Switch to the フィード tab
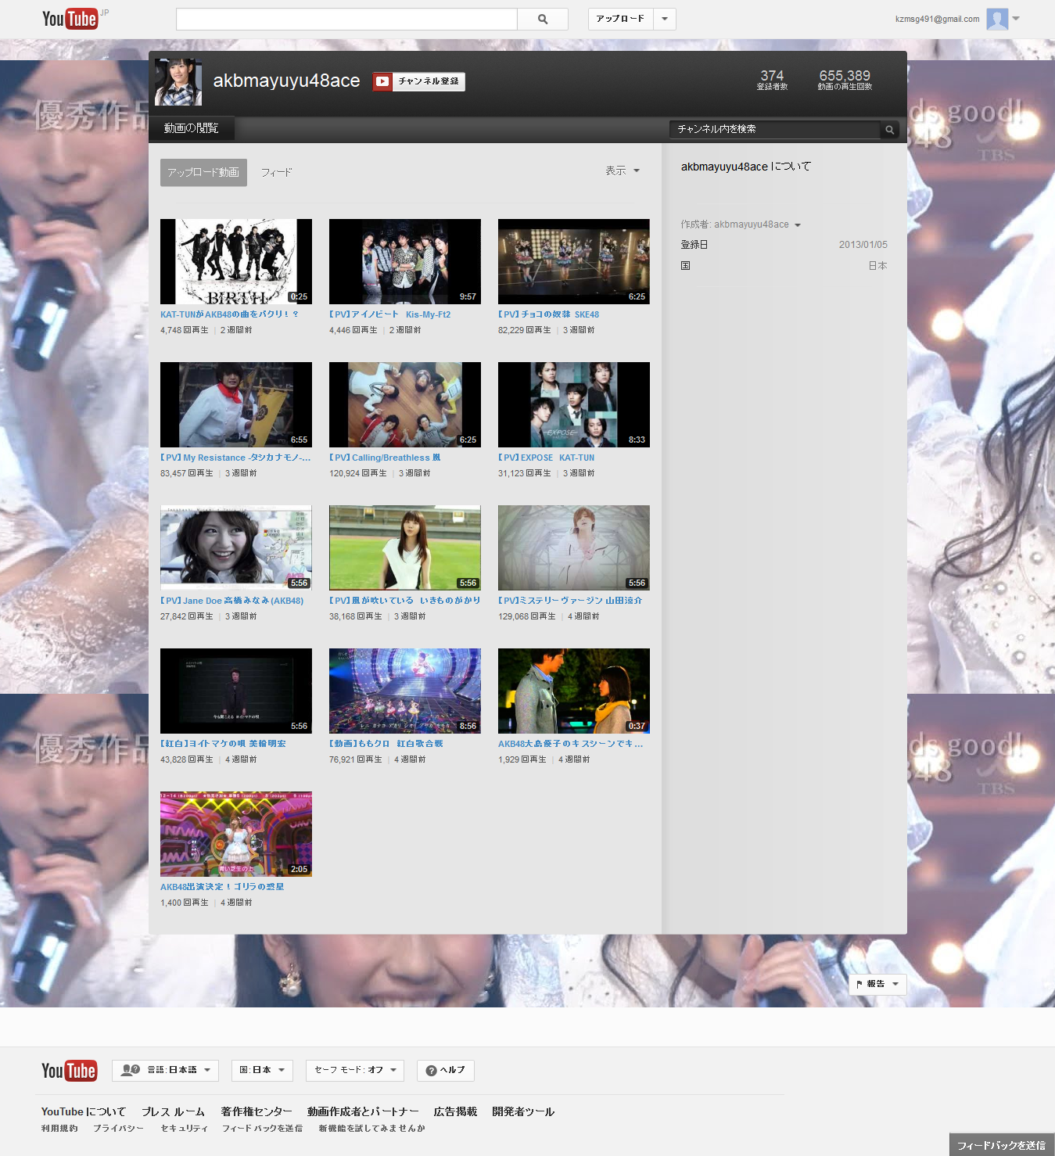1055x1156 pixels. tap(276, 172)
